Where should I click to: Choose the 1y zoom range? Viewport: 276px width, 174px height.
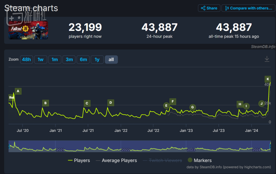click(x=97, y=59)
